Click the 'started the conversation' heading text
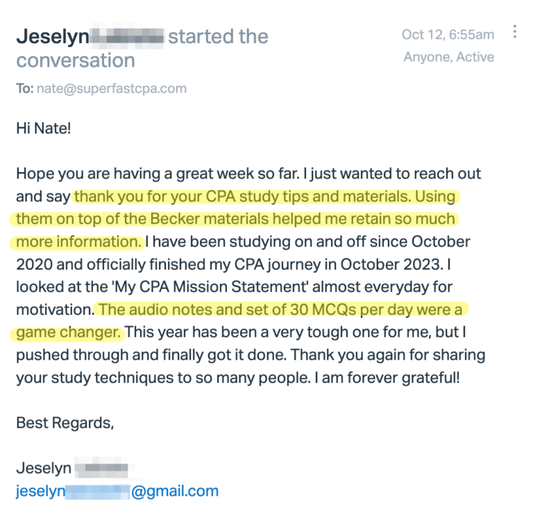Screen dimensions: 533x521 142,49
